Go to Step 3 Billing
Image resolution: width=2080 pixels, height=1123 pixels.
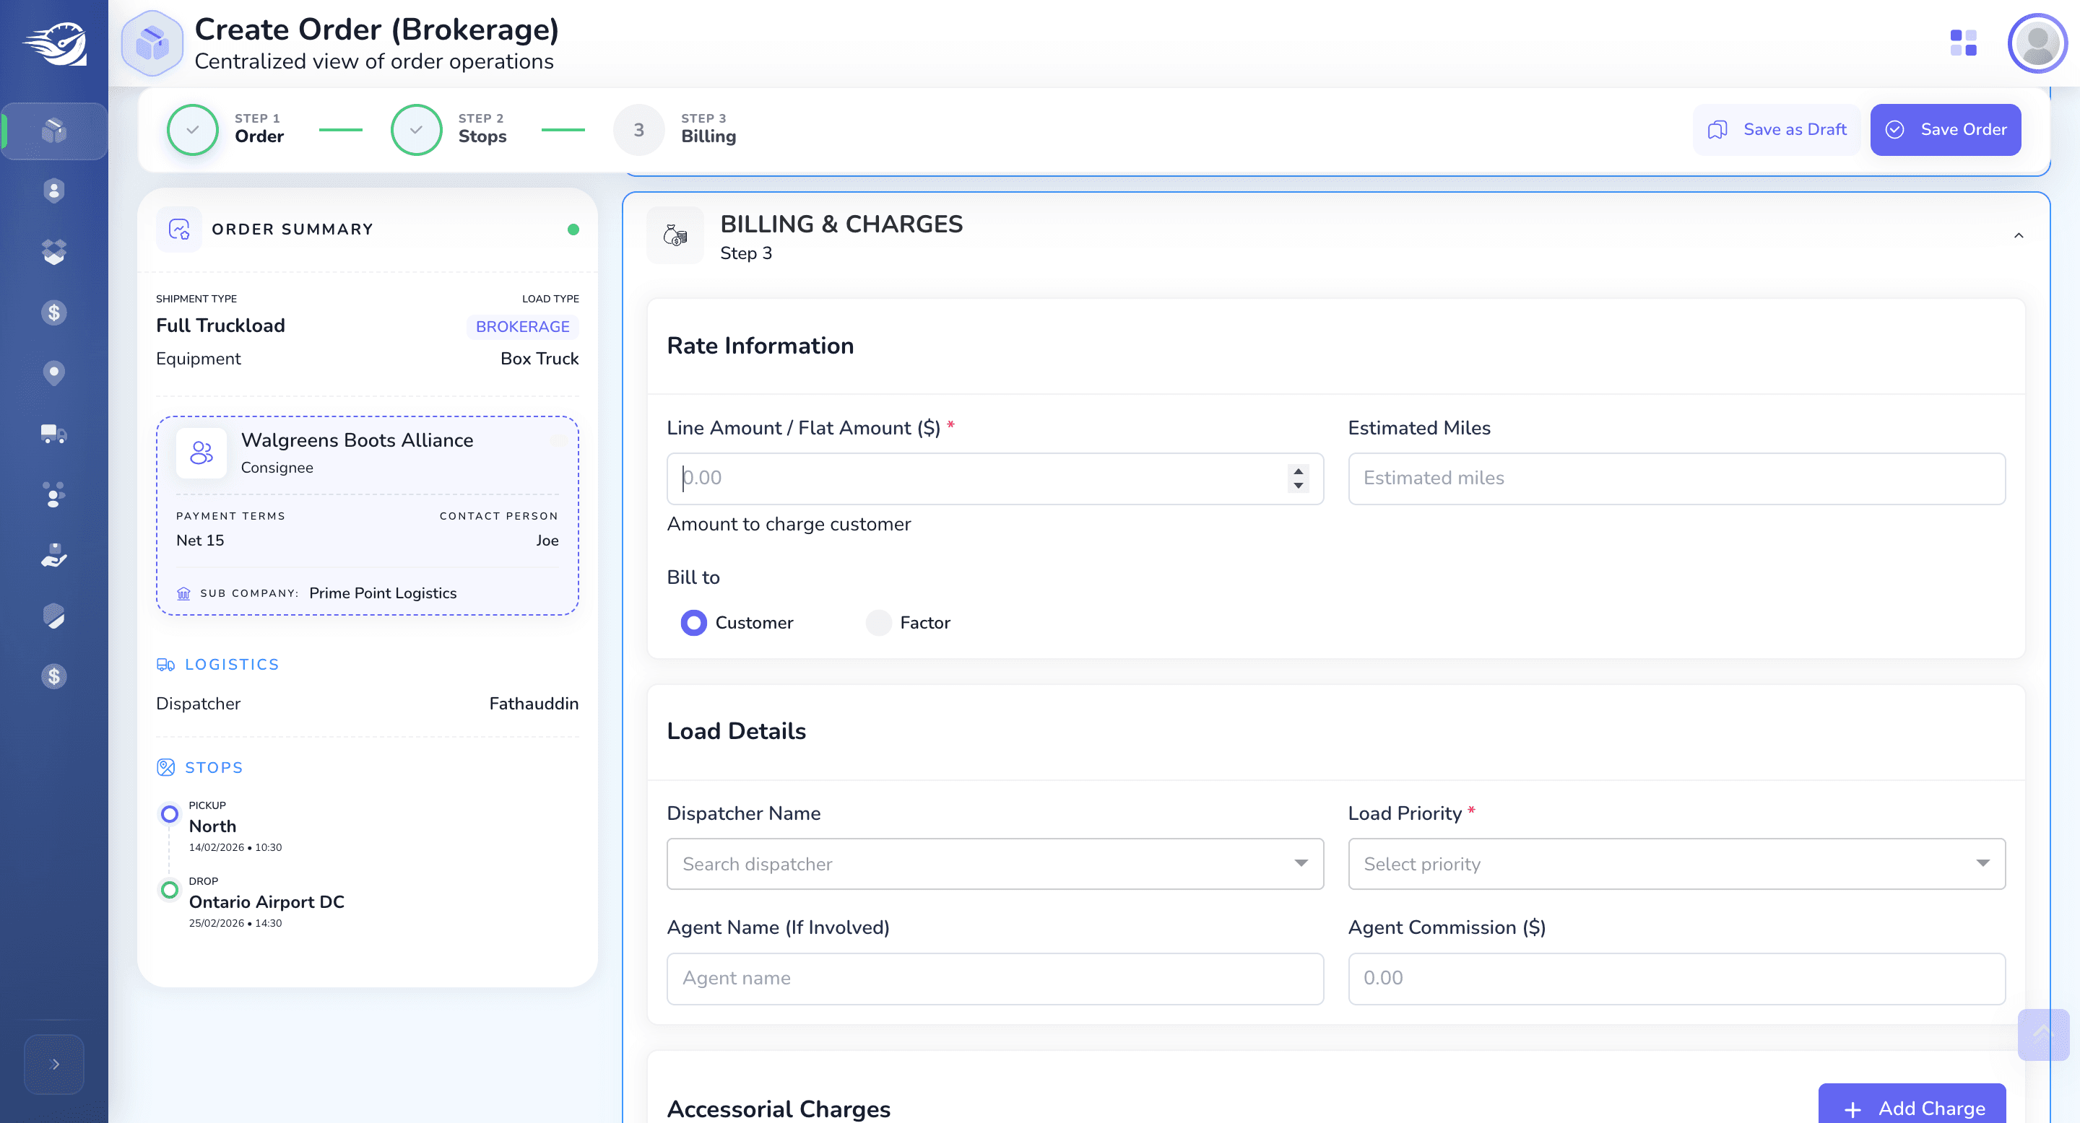point(675,129)
